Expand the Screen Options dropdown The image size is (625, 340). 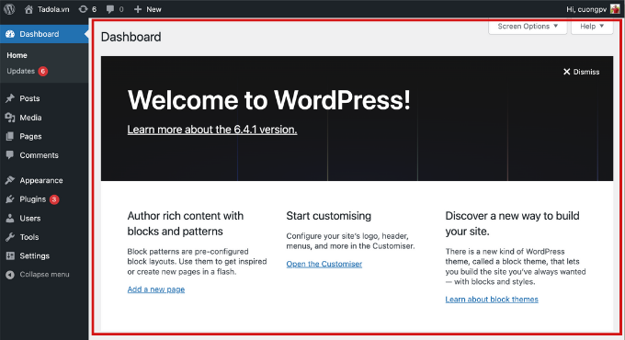pyautogui.click(x=528, y=27)
